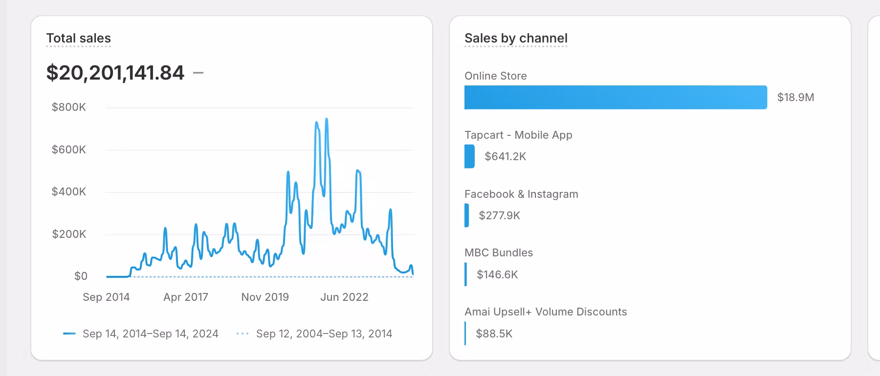
Task: Click the $800K y-axis label
Action: pyautogui.click(x=69, y=107)
